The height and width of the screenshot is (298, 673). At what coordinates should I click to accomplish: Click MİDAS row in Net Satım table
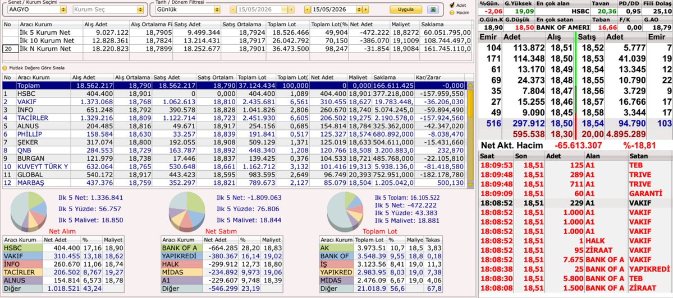[222, 272]
